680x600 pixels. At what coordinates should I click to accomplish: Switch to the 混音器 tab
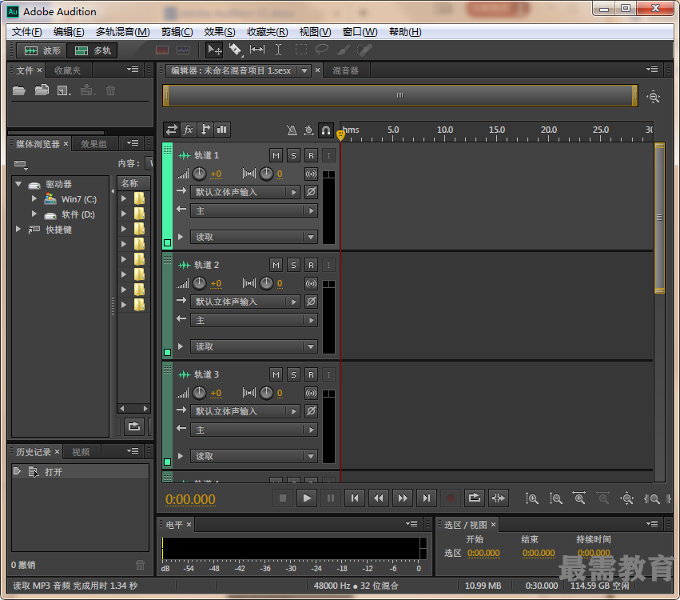tap(346, 70)
